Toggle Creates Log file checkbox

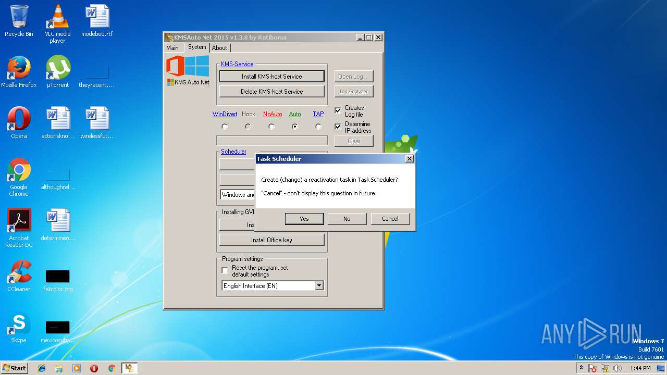(x=338, y=110)
